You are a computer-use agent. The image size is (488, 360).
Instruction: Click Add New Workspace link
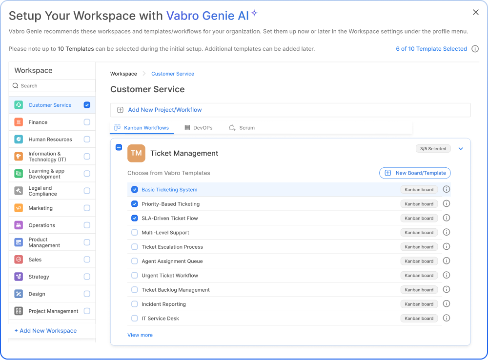tap(45, 331)
